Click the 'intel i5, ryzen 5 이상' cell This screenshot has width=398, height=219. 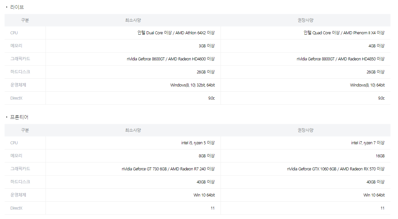[x=198, y=143]
